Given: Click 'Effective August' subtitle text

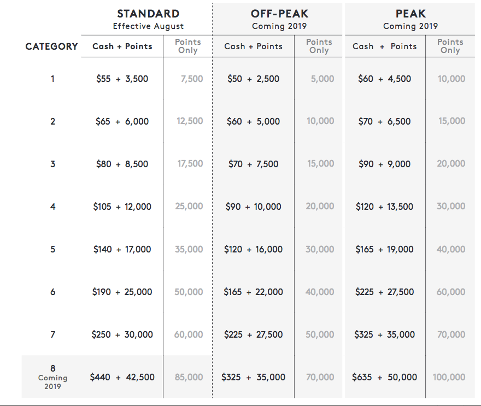Looking at the screenshot, I should 148,26.
